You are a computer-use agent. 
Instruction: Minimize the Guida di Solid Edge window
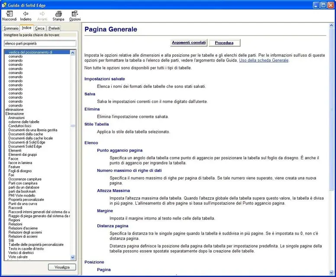click(316, 5)
